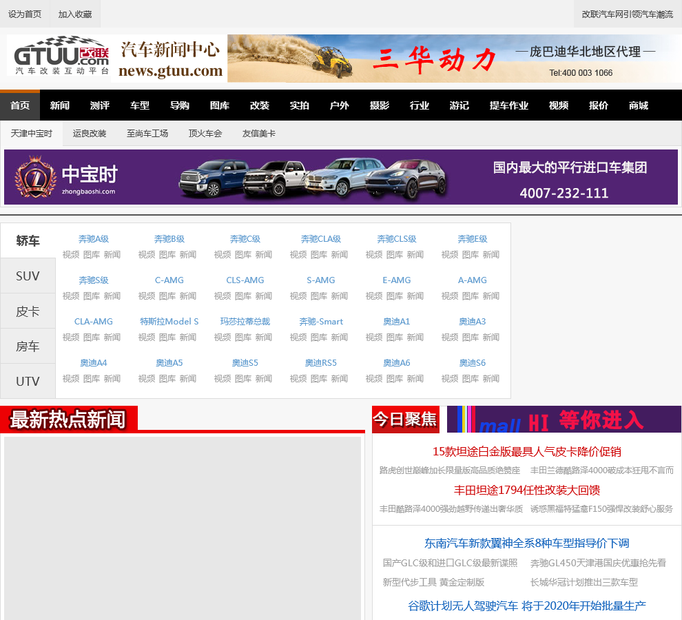This screenshot has width=682, height=620.
Task: Go to 首页 in main navigation
Action: (20, 105)
